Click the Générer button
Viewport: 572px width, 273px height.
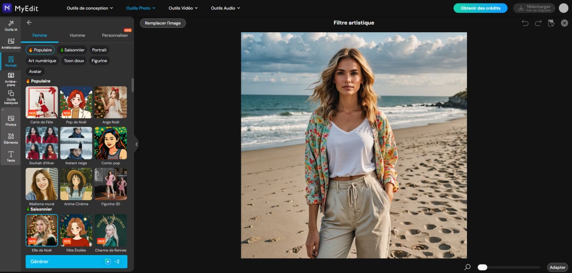76,261
